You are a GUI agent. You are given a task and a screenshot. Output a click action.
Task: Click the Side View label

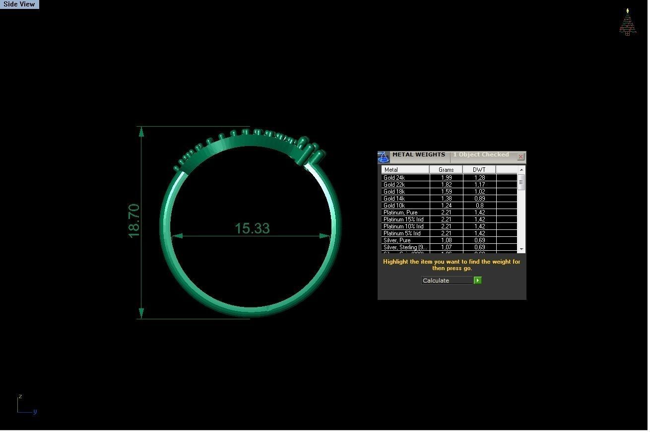(x=19, y=4)
